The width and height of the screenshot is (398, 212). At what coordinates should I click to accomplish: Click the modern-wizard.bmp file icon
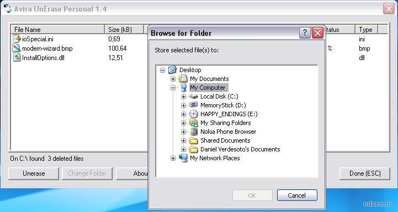[x=17, y=48]
